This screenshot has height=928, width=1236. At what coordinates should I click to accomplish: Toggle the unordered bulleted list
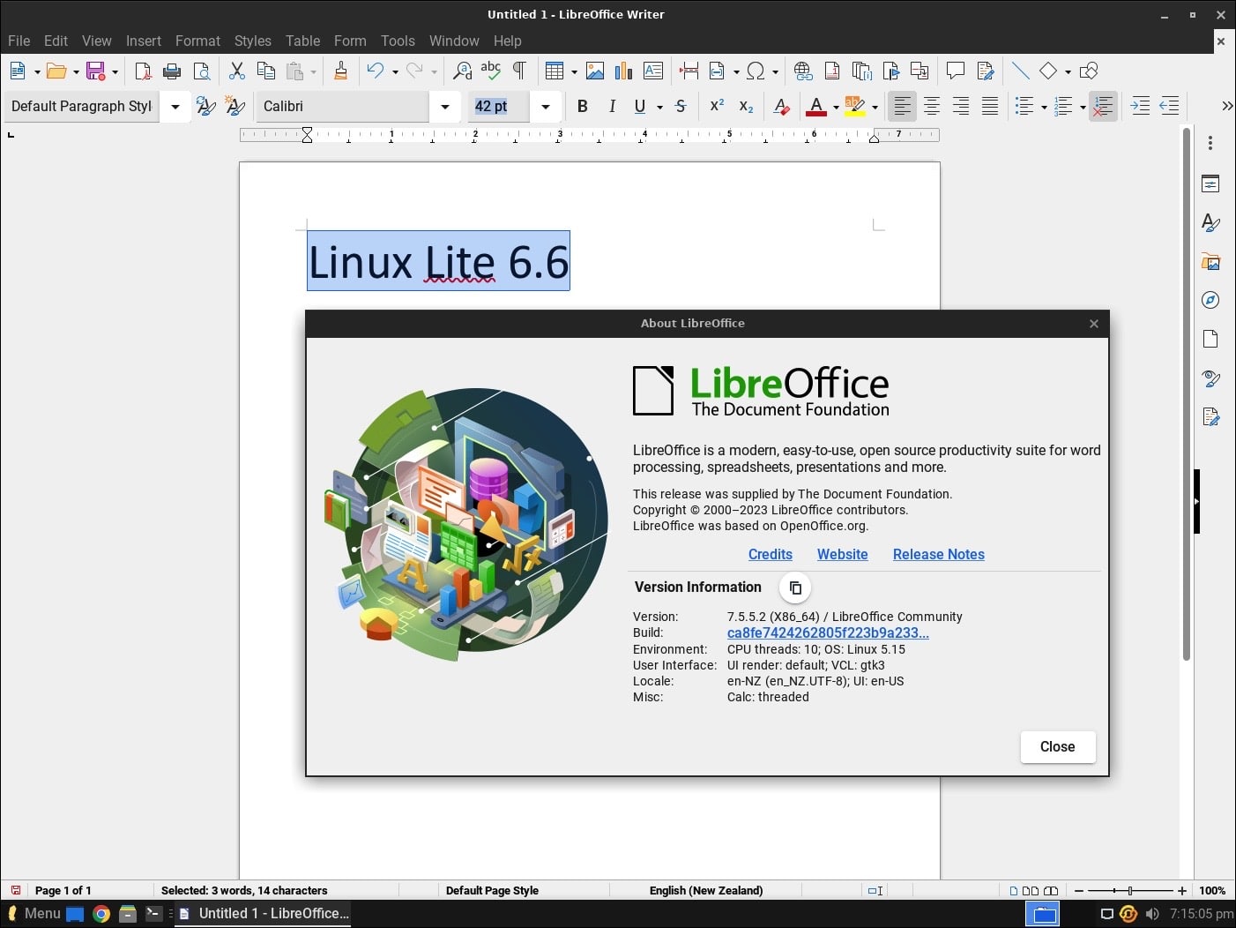coord(1025,106)
